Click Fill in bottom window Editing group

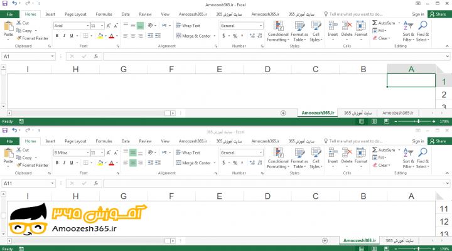(x=379, y=158)
